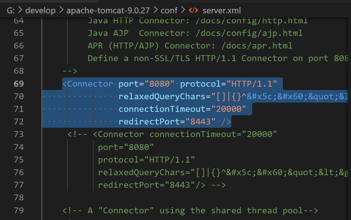Click the text 'Java AJP Connector: /docs/config/ajp.html'
The image size is (351, 220).
pos(195,33)
